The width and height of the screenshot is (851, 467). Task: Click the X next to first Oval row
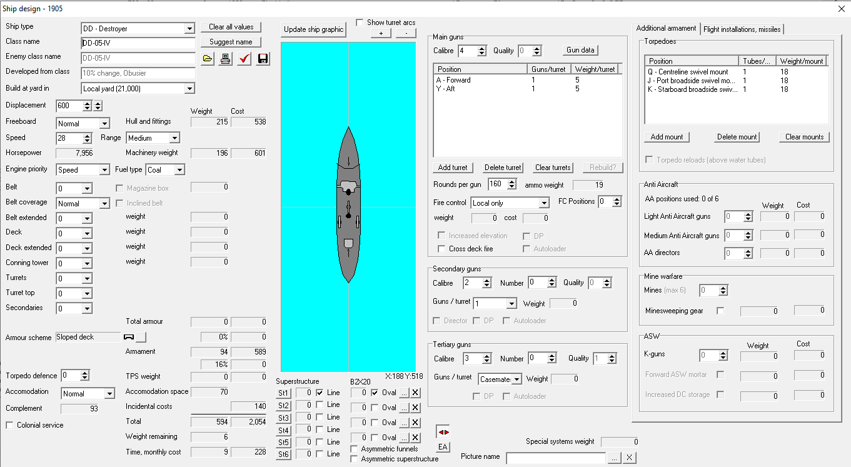pos(415,393)
